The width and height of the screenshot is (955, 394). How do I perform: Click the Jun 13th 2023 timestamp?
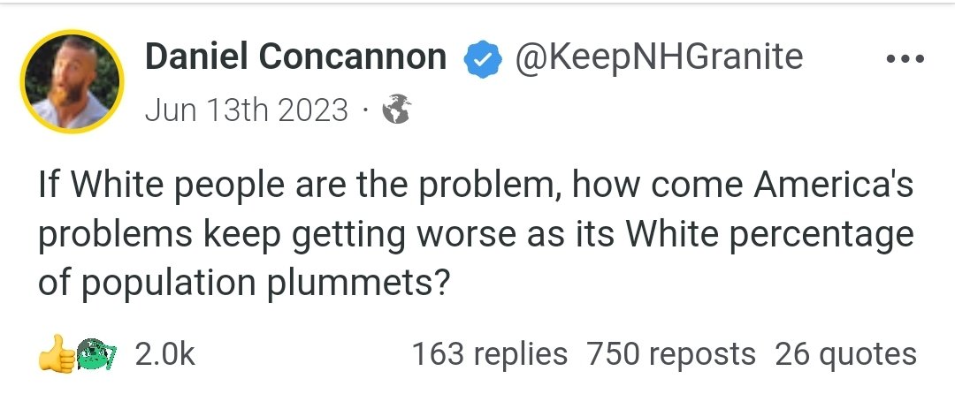point(246,110)
